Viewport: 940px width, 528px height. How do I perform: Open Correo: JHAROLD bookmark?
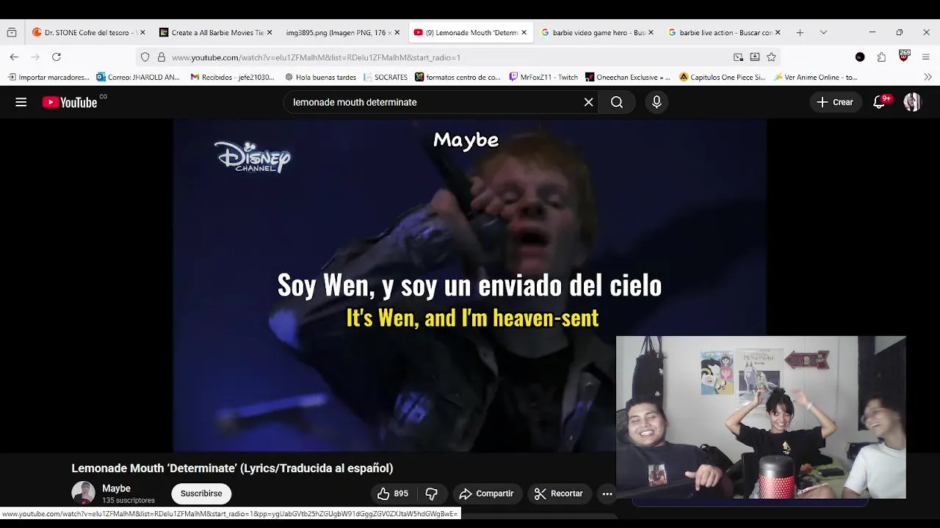coord(138,77)
